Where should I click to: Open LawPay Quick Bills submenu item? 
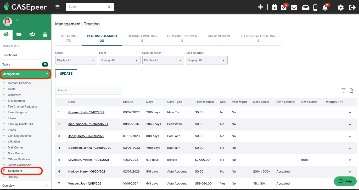pyautogui.click(x=20, y=124)
